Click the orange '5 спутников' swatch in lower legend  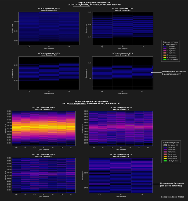click(165, 156)
